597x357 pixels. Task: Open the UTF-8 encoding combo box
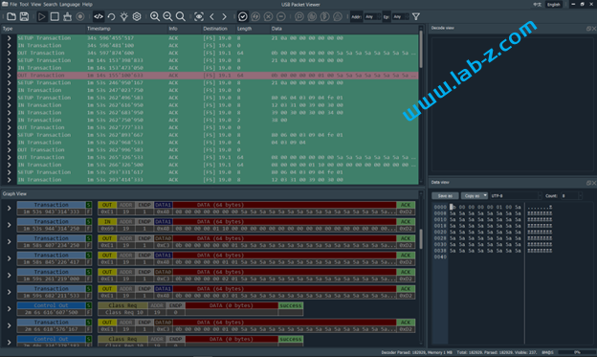tap(516, 196)
